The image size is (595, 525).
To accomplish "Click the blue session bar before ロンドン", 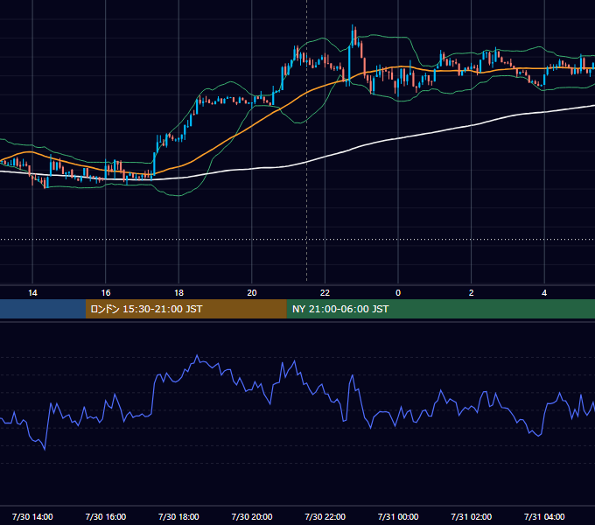I will [43, 309].
